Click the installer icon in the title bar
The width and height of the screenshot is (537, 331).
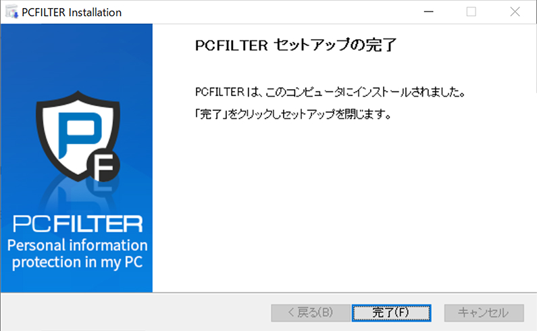[x=11, y=12]
